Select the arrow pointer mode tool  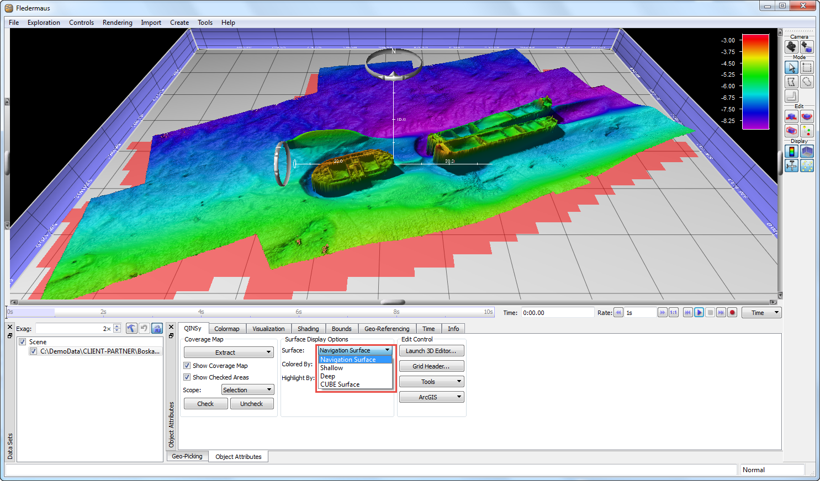tap(791, 67)
